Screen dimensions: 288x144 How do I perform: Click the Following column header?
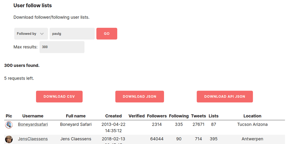pos(179,116)
